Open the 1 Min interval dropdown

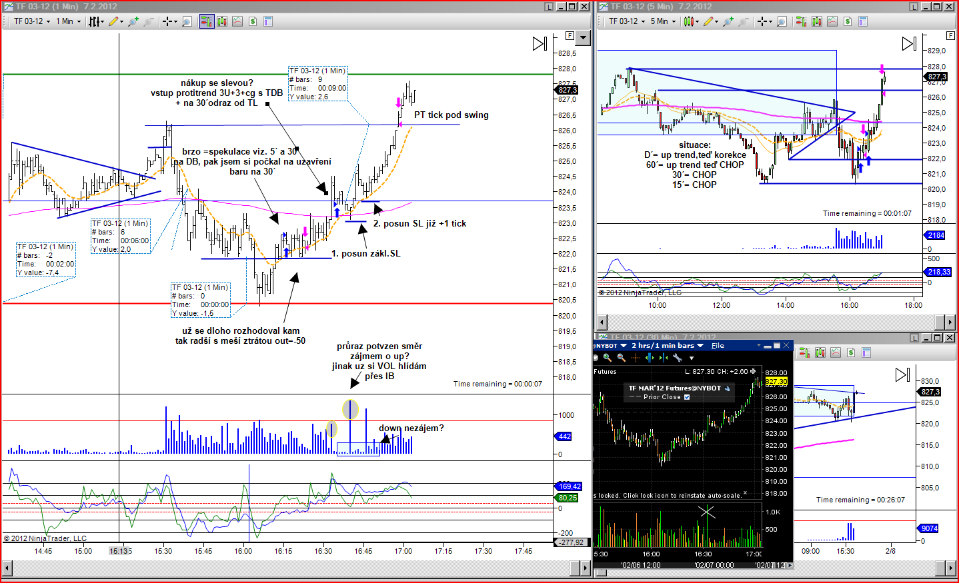[68, 21]
